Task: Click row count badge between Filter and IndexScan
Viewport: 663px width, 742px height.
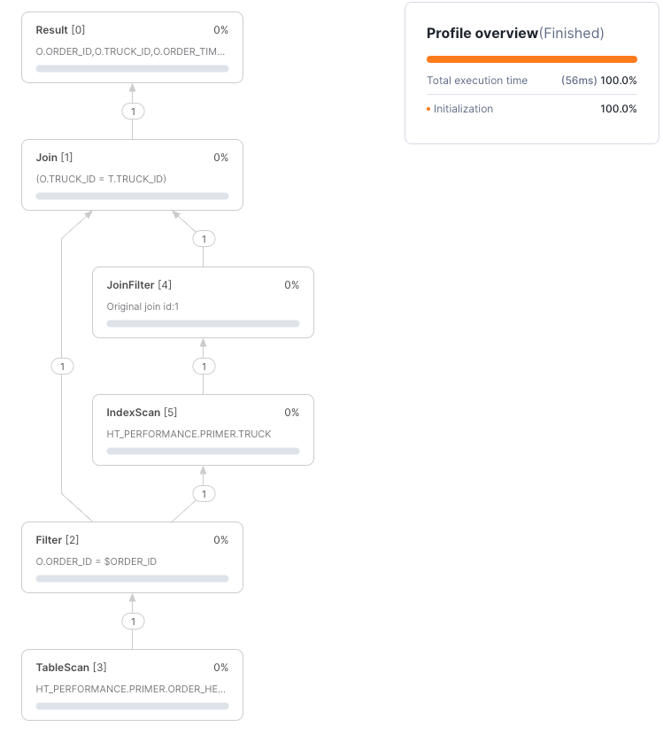Action: (204, 494)
